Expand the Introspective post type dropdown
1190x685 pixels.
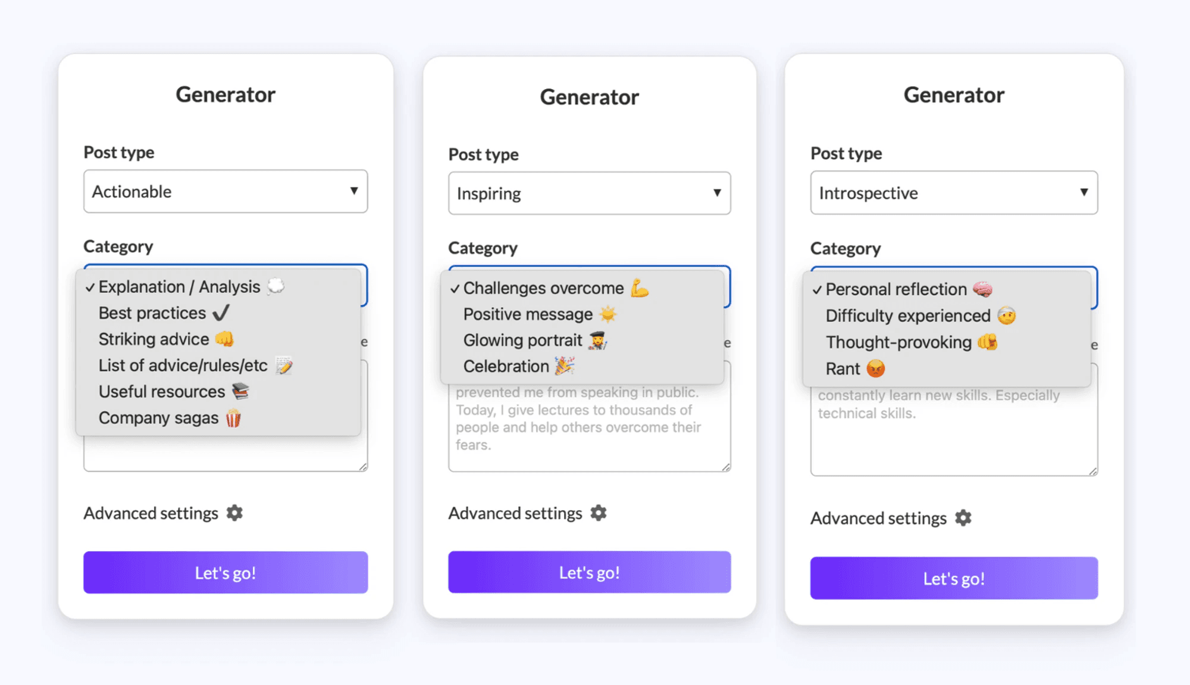point(954,193)
